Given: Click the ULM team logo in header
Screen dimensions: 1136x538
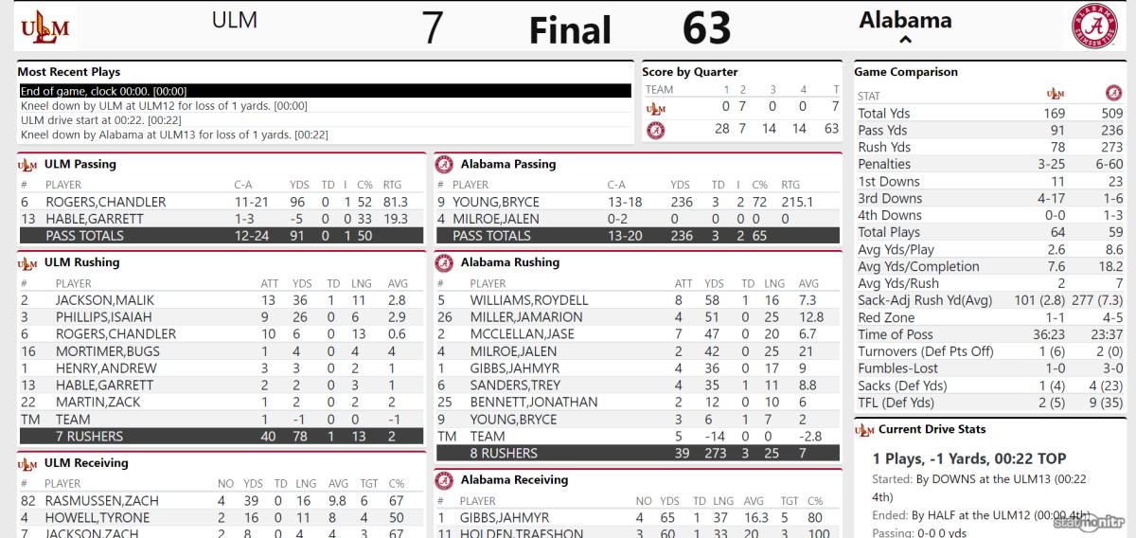Looking at the screenshot, I should click(x=44, y=27).
